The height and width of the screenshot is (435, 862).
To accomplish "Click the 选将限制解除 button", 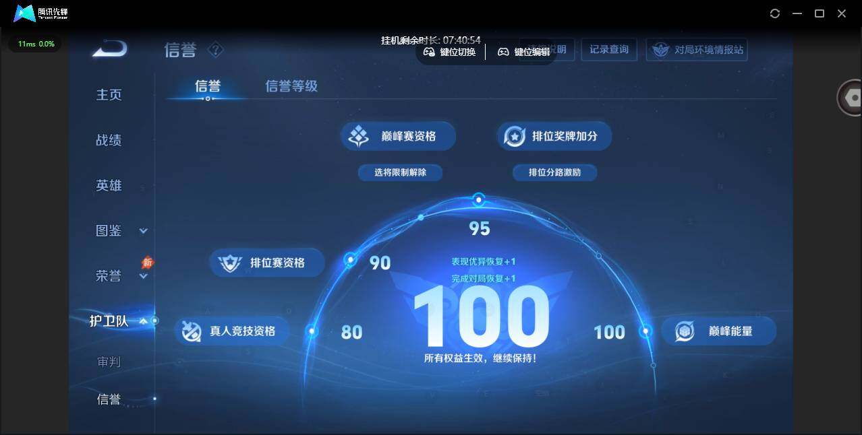I will tap(400, 172).
